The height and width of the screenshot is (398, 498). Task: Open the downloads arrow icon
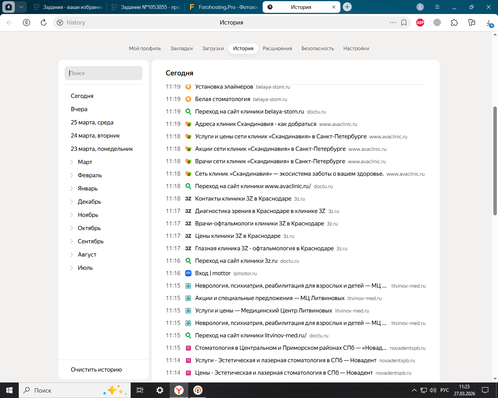tap(489, 23)
